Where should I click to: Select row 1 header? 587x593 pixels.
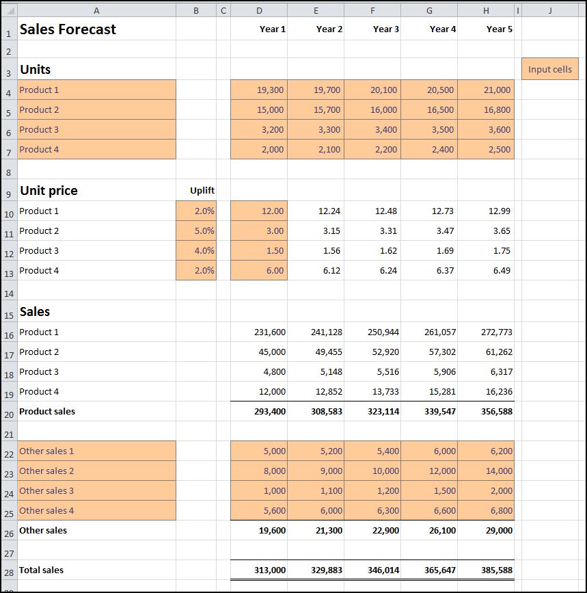click(x=9, y=29)
